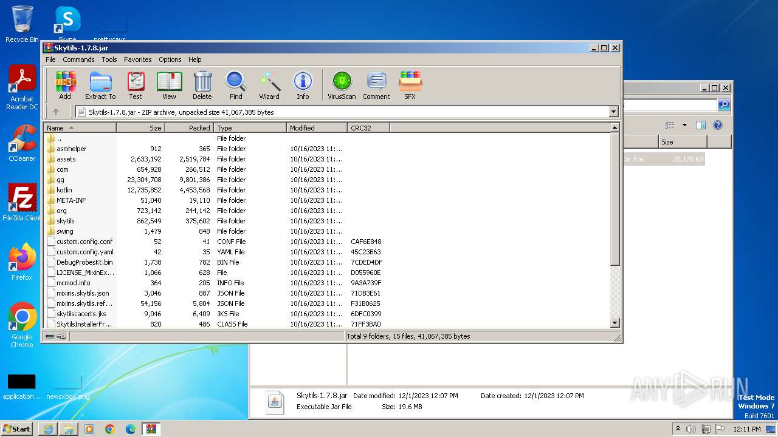This screenshot has height=437, width=778.
Task: Sort by the Type column header
Action: [250, 128]
